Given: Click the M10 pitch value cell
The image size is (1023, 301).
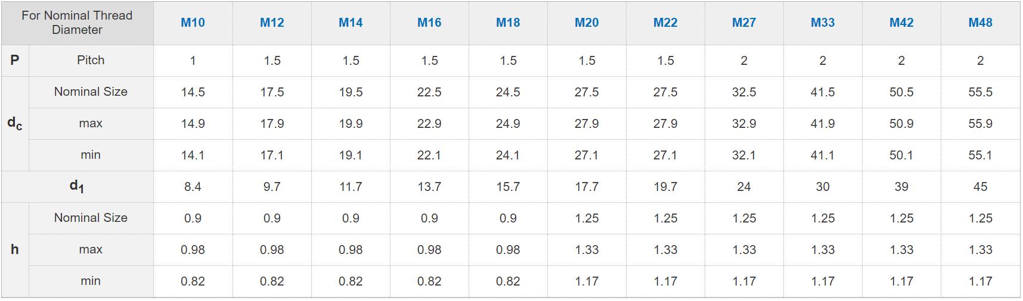Looking at the screenshot, I should pos(193,61).
